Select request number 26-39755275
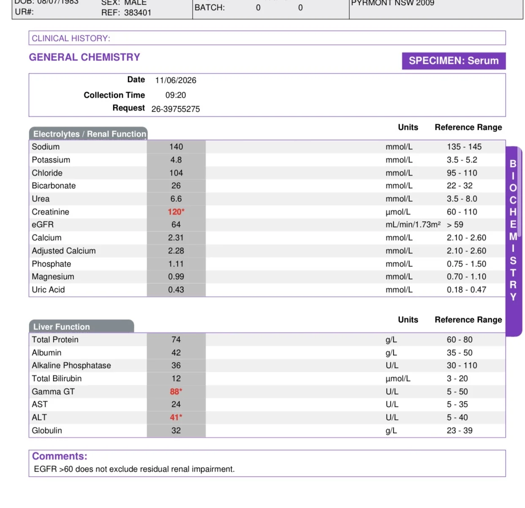The width and height of the screenshot is (525, 508). click(176, 109)
